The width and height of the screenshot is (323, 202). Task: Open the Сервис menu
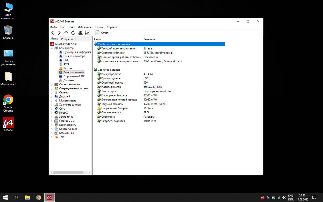99,27
